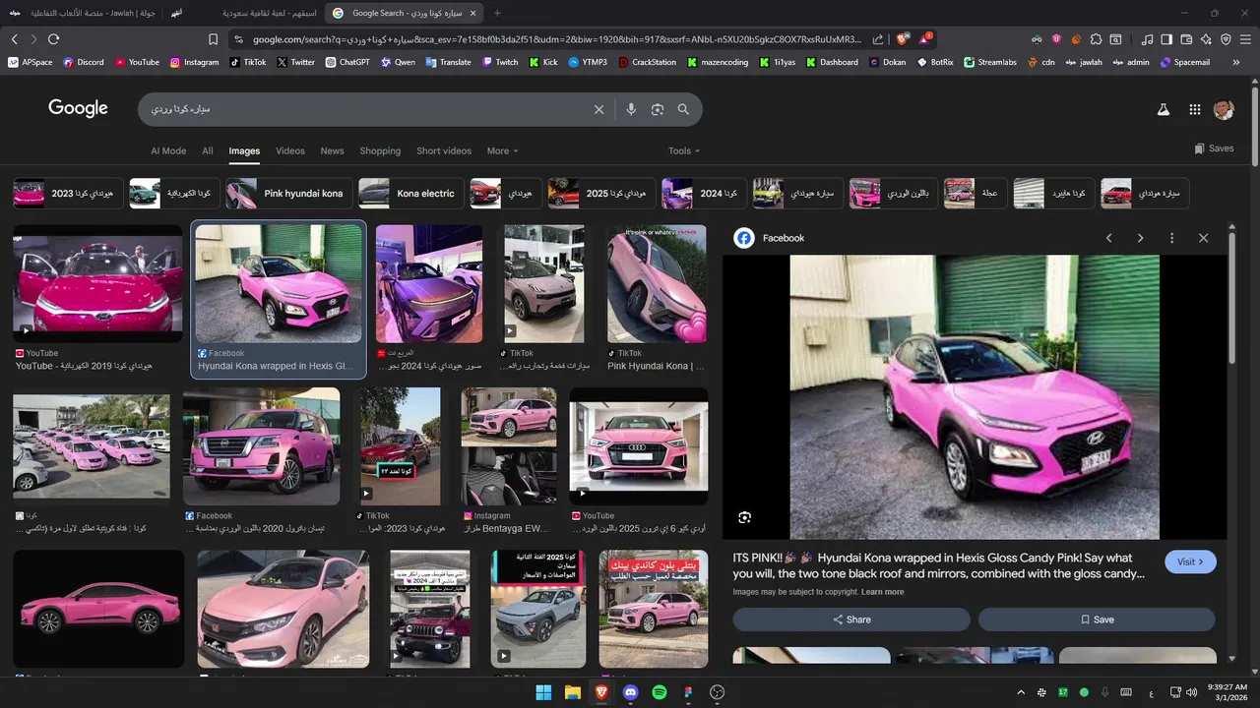Open the Brave Rewards triangle icon
The width and height of the screenshot is (1260, 708).
925,39
